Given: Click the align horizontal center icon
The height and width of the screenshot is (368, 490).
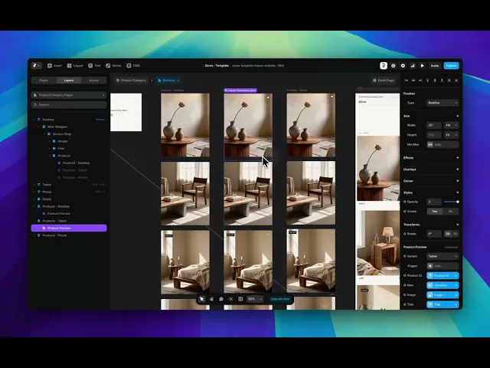Looking at the screenshot, I should pos(413,80).
